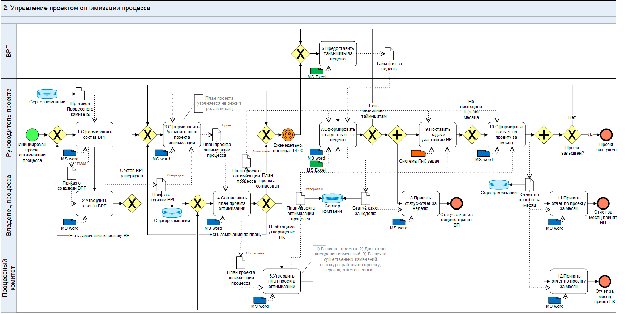Click the parallel plus gateway before task 9
The height and width of the screenshot is (314, 626).
pos(397,135)
